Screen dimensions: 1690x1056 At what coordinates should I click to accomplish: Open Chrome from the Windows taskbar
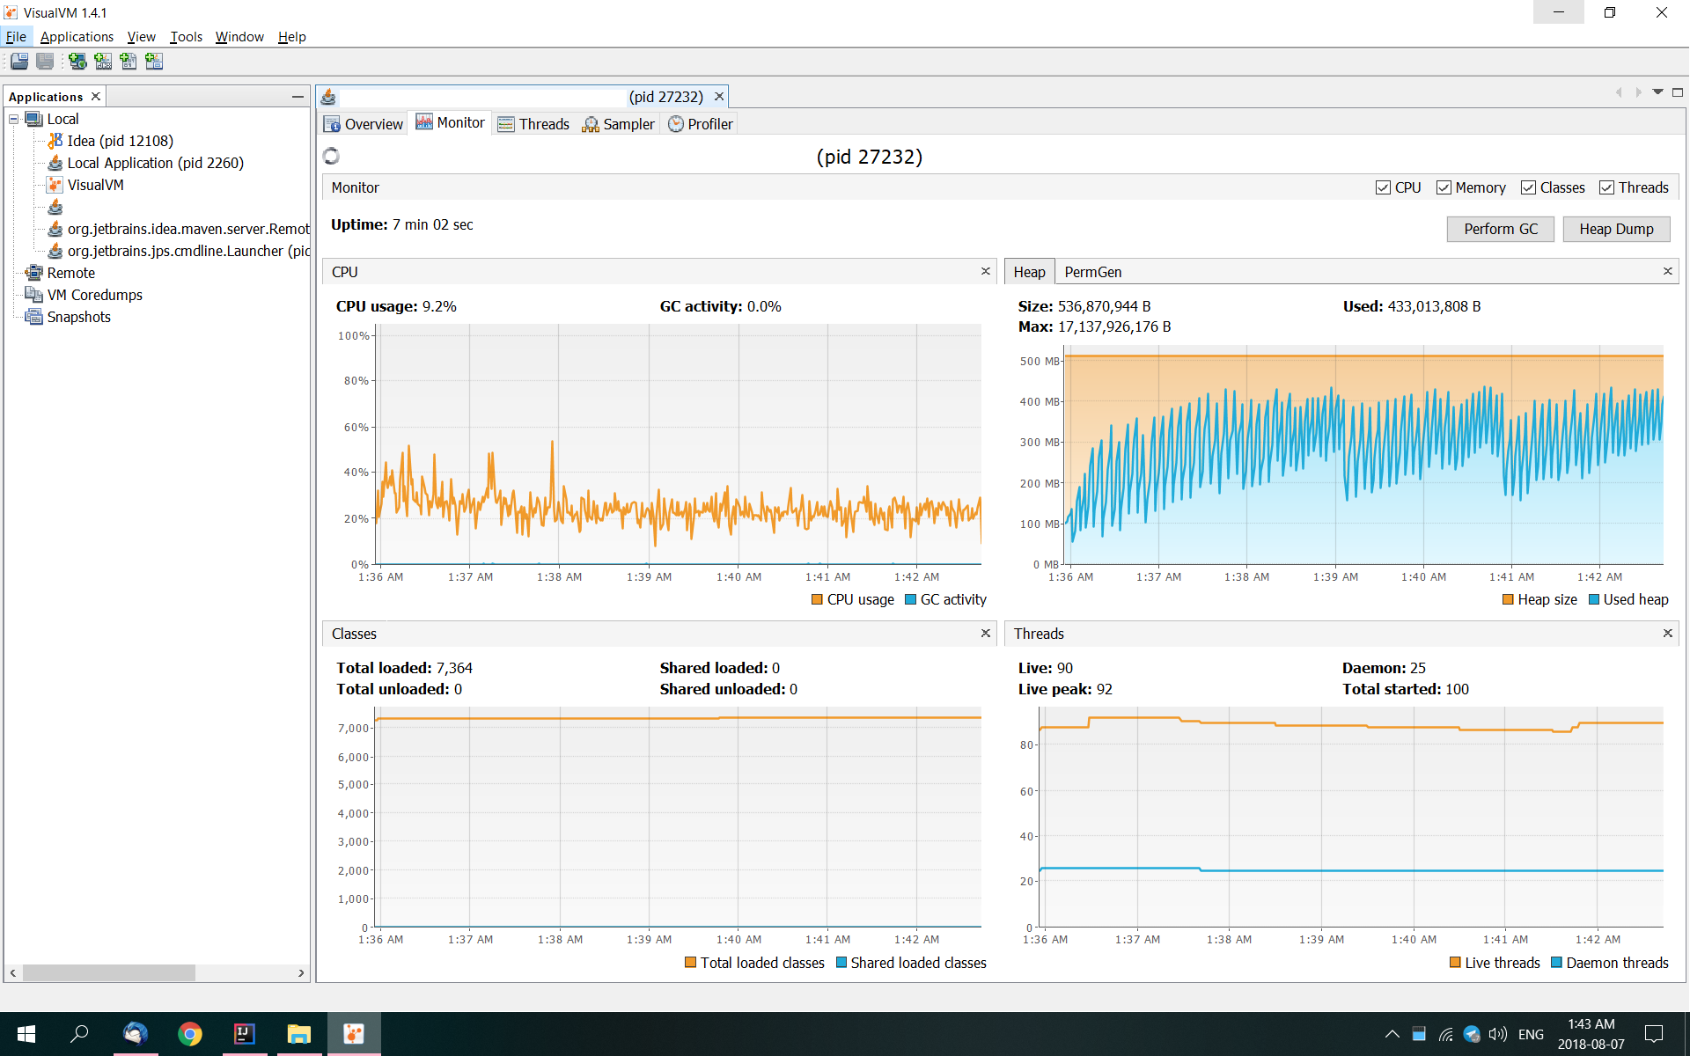coord(190,1033)
